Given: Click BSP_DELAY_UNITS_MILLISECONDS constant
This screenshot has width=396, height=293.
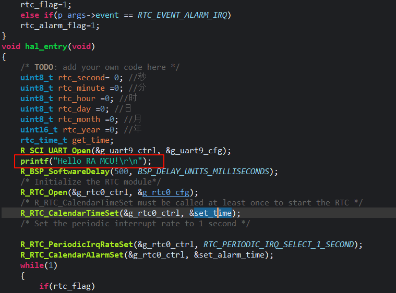Looking at the screenshot, I should (203, 172).
